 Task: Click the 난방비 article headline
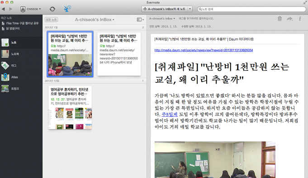pos(222,73)
